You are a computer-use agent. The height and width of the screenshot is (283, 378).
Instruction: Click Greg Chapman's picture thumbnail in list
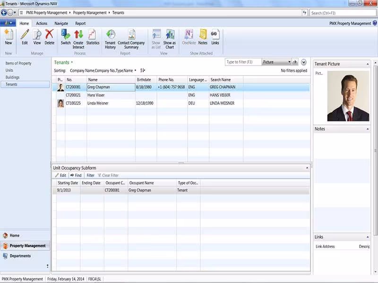click(x=60, y=87)
